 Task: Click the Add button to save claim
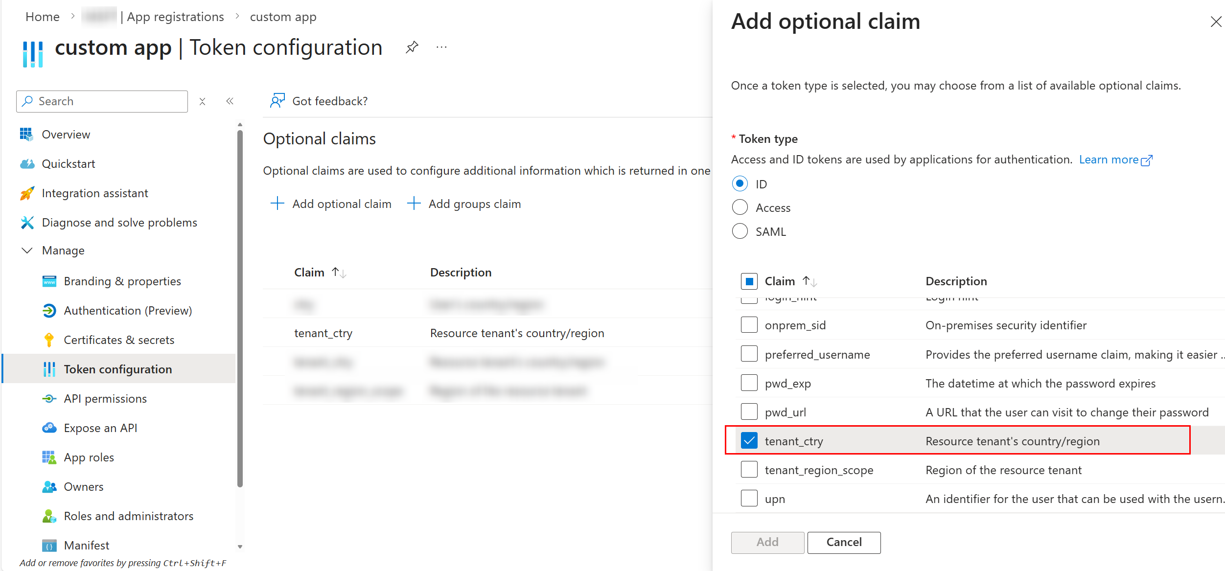pyautogui.click(x=767, y=542)
